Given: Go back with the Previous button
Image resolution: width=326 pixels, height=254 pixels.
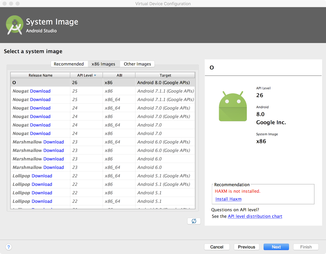Looking at the screenshot, I should point(246,247).
